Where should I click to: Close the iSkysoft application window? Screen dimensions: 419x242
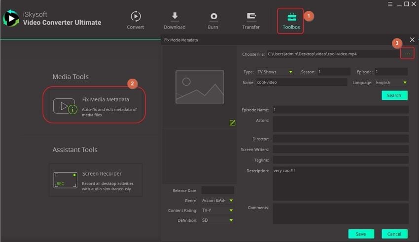tap(414, 4)
